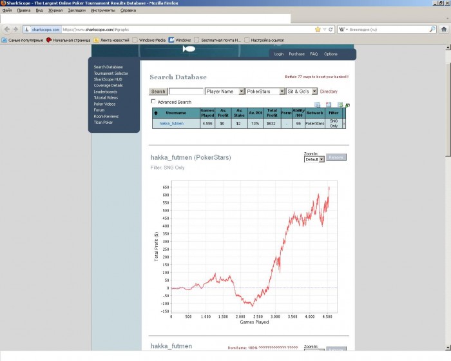Remove hakka_futmen row with the x icon
The width and height of the screenshot is (451, 361).
tap(344, 124)
